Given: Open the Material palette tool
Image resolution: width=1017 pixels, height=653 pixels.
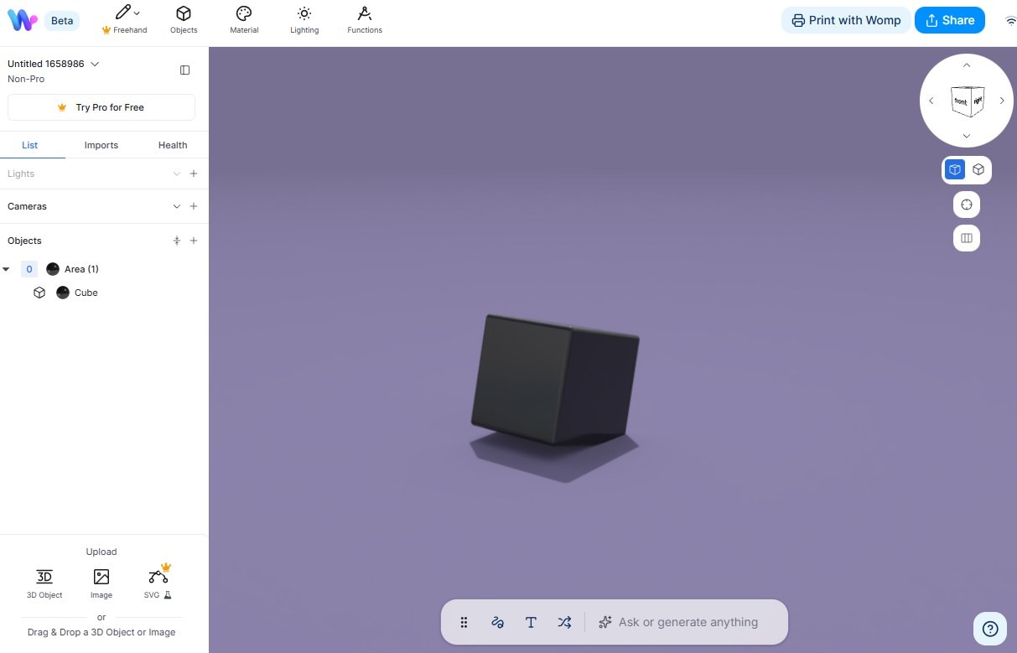Looking at the screenshot, I should (244, 18).
